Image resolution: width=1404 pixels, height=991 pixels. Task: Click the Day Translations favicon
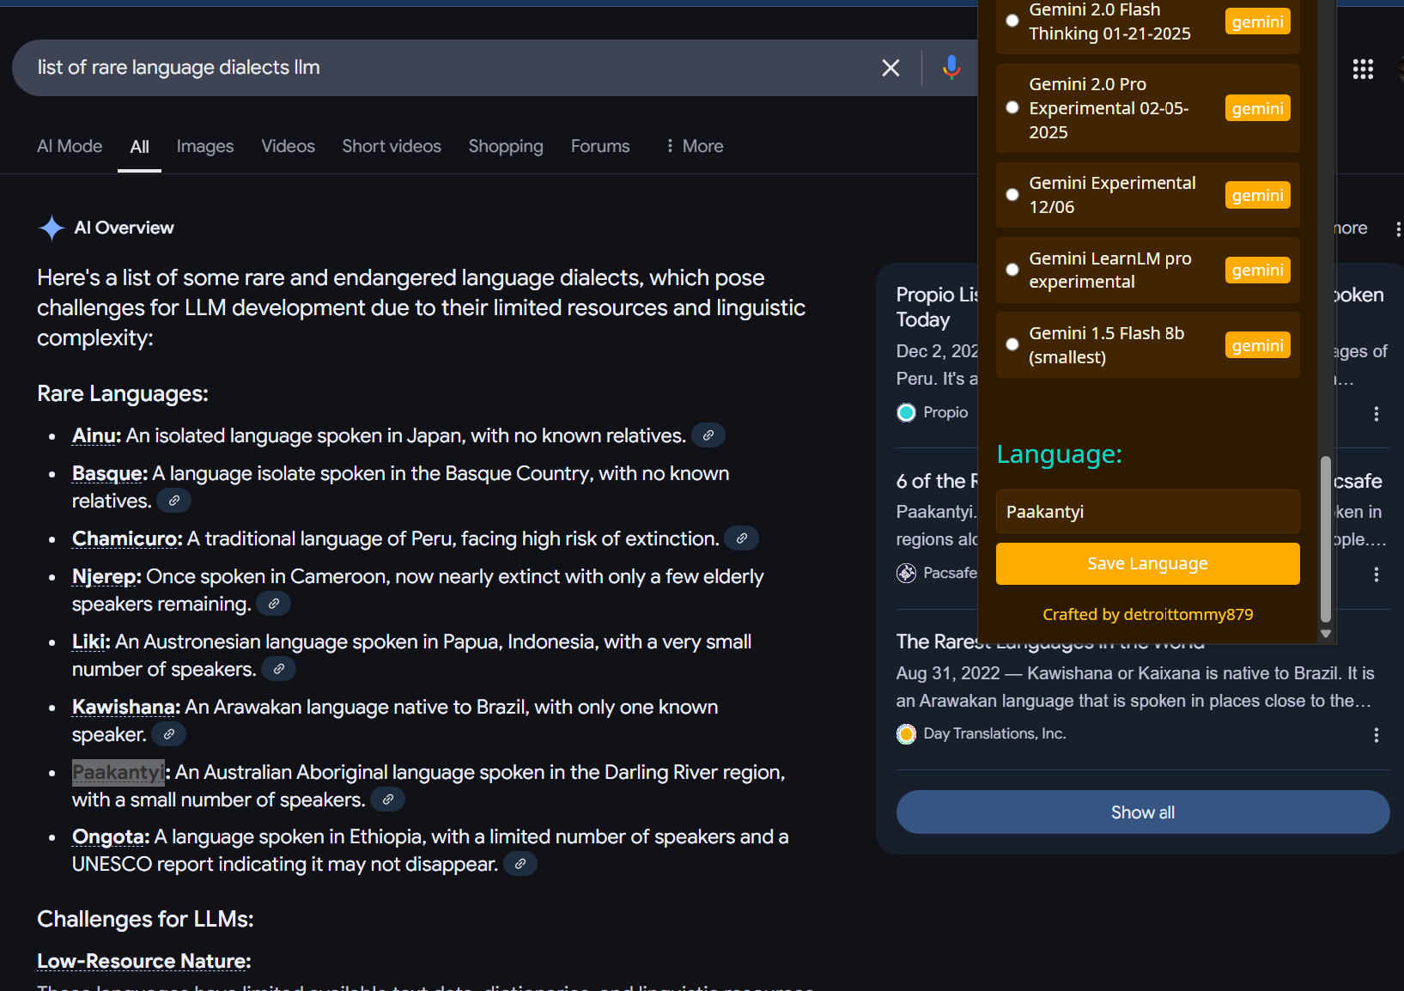pos(906,734)
